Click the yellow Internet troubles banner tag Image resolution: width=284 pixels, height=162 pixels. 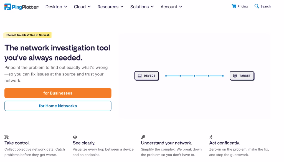28,35
